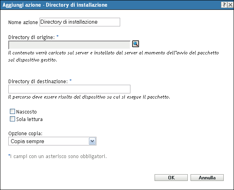Confirm with the OK button
Screen dimensions: 234x190
[x=171, y=177]
